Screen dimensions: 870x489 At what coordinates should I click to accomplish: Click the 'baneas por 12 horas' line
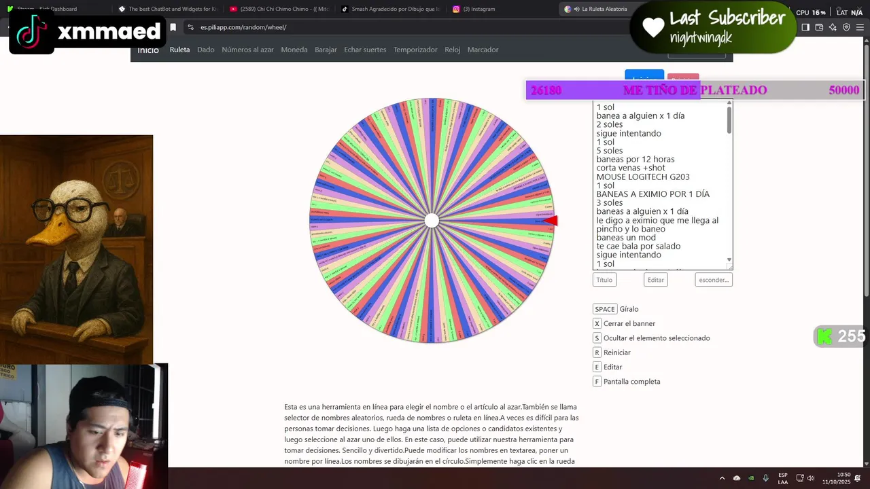click(x=636, y=159)
